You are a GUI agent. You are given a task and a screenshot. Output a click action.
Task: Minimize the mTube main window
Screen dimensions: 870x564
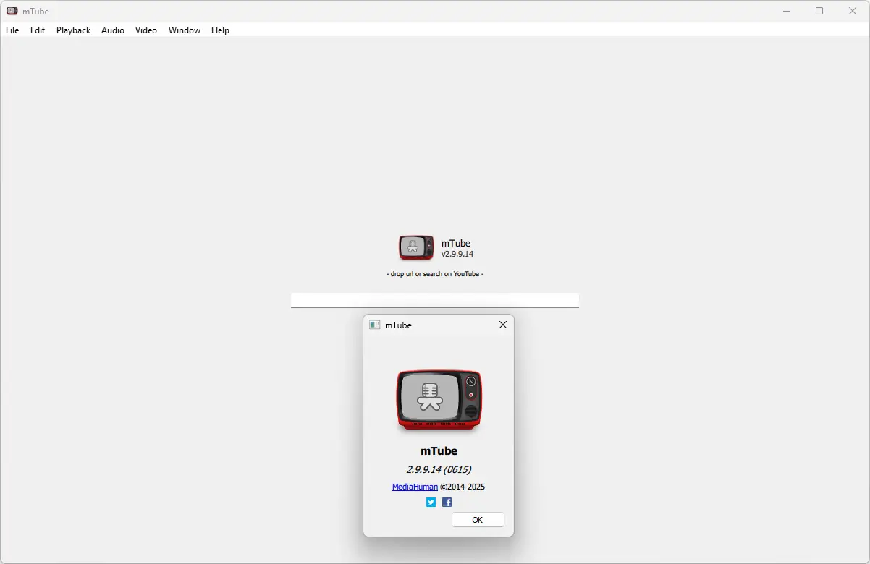(x=787, y=11)
